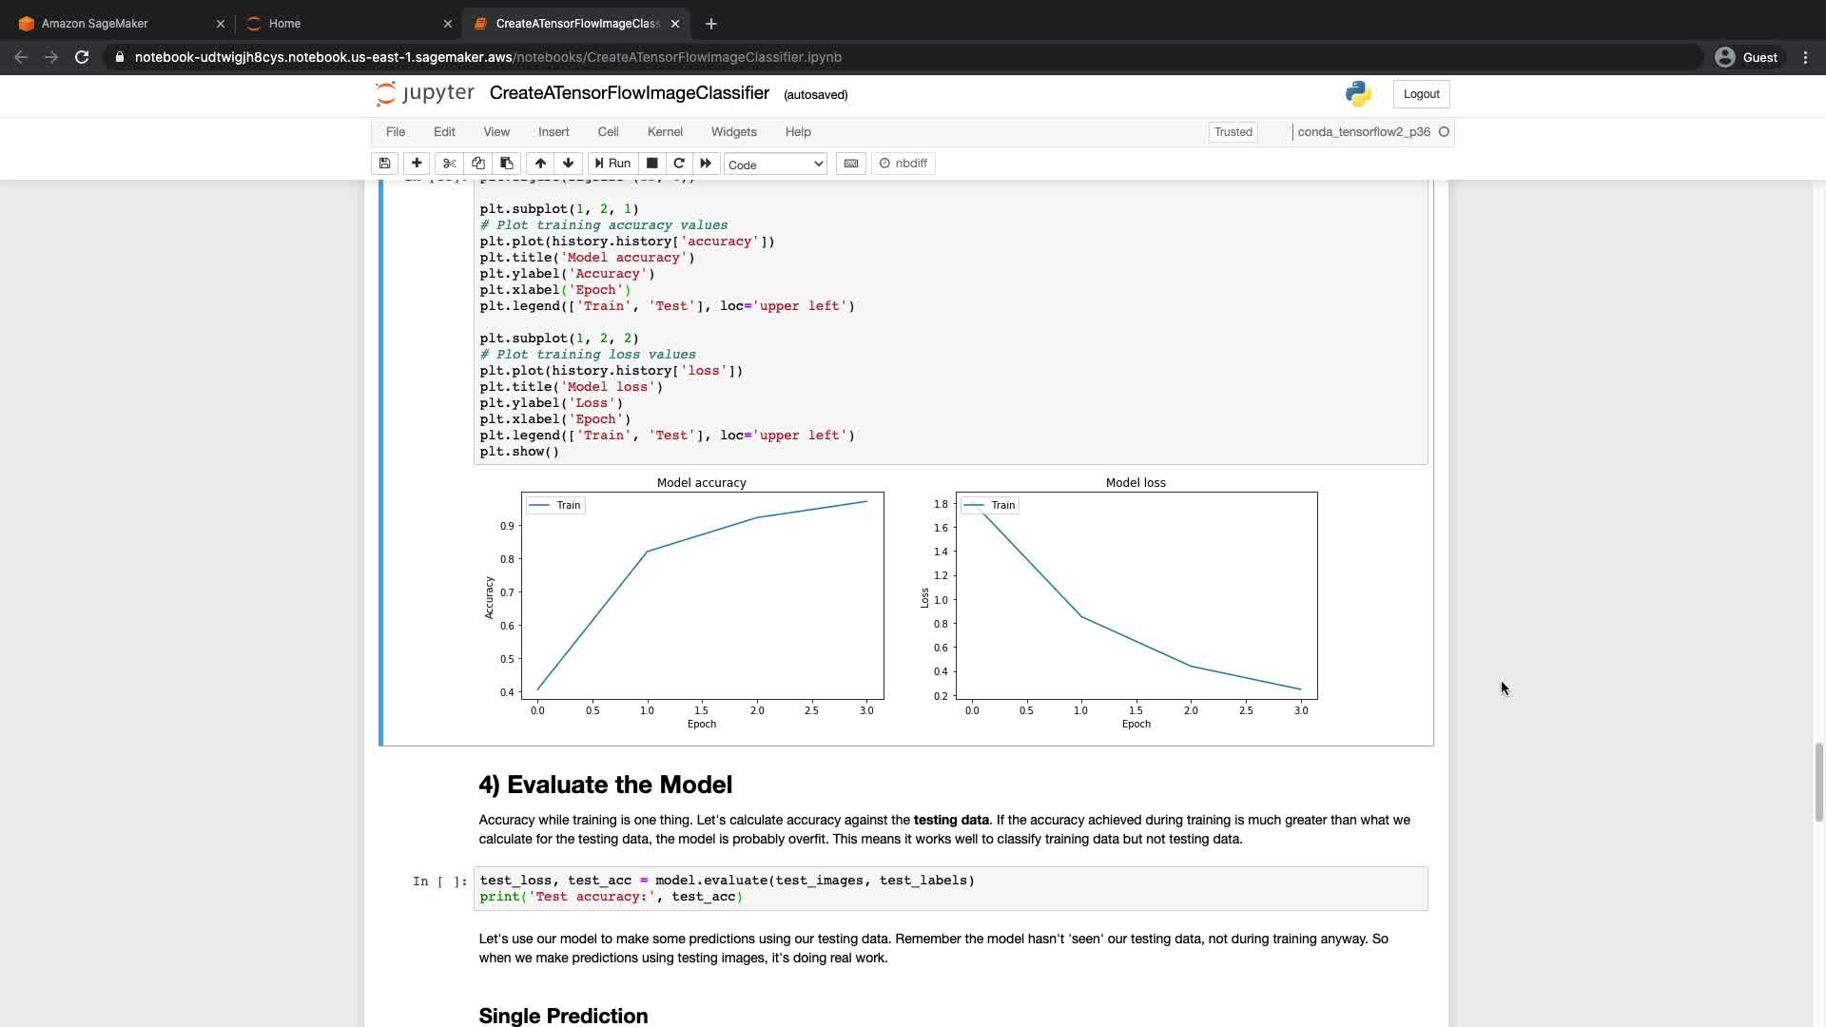
Task: Open the Widgets menu
Action: [733, 132]
